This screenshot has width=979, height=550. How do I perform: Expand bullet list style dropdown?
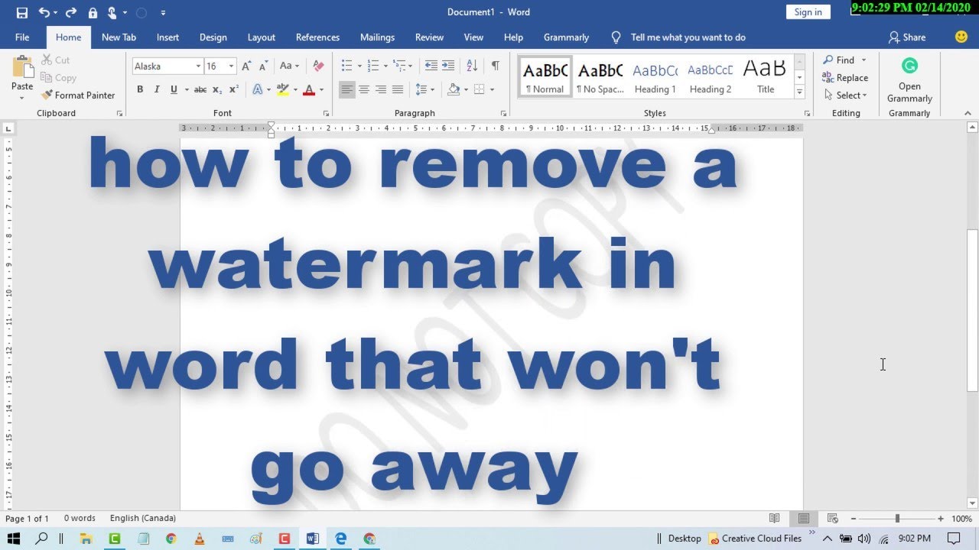359,66
